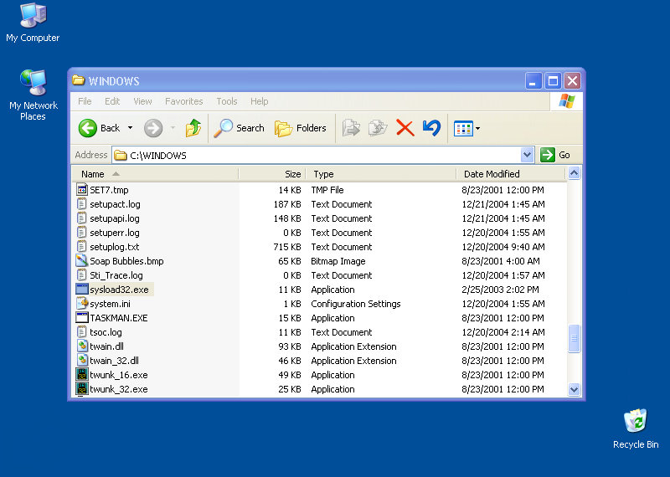This screenshot has height=477, width=670.
Task: Minimize the WINDOWS explorer window
Action: 533,80
